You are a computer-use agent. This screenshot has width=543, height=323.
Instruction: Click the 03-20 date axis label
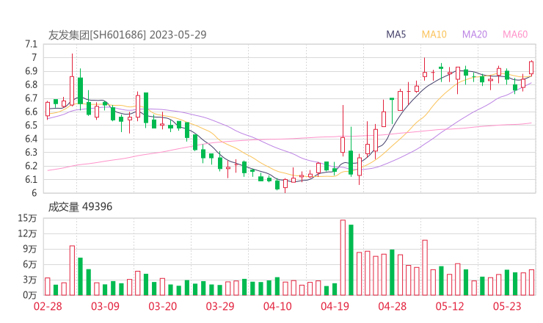(x=163, y=306)
